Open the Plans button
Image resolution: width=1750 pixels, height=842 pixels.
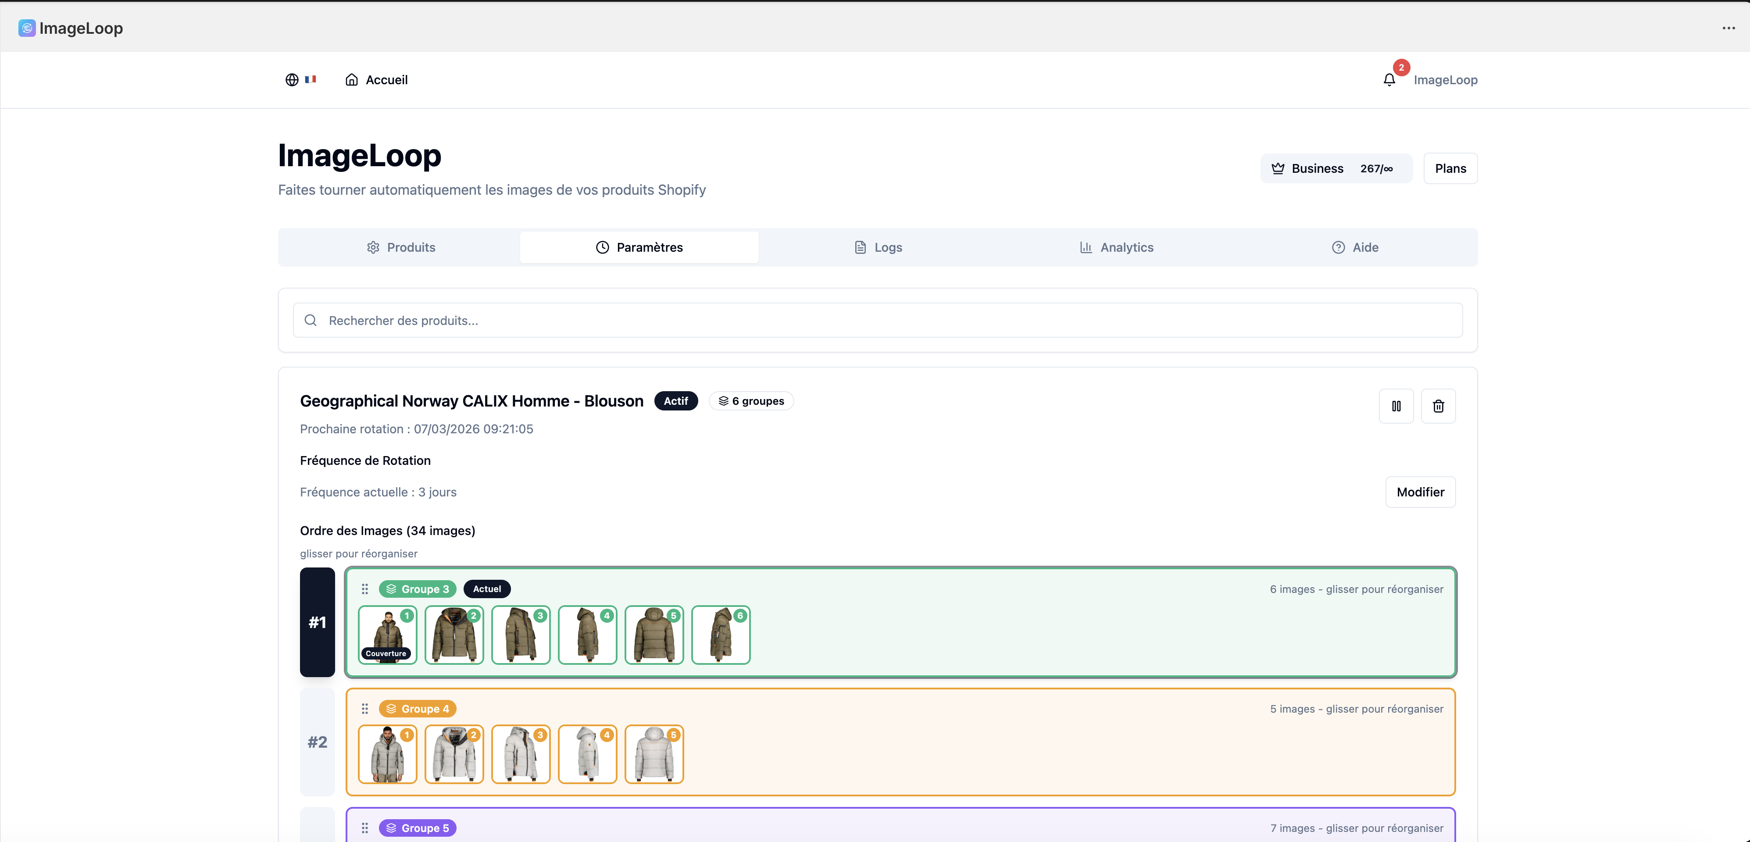[x=1450, y=168]
